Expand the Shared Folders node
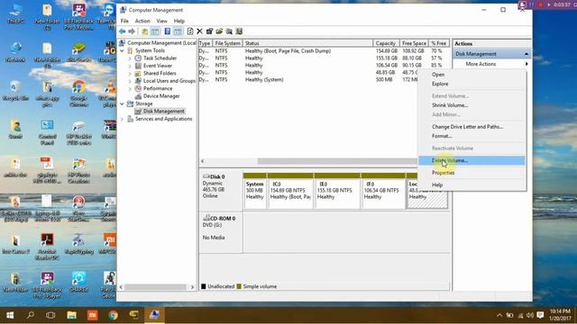The image size is (577, 324). 130,74
